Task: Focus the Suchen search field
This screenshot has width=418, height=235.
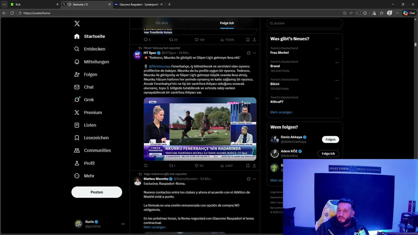Action: (305, 23)
